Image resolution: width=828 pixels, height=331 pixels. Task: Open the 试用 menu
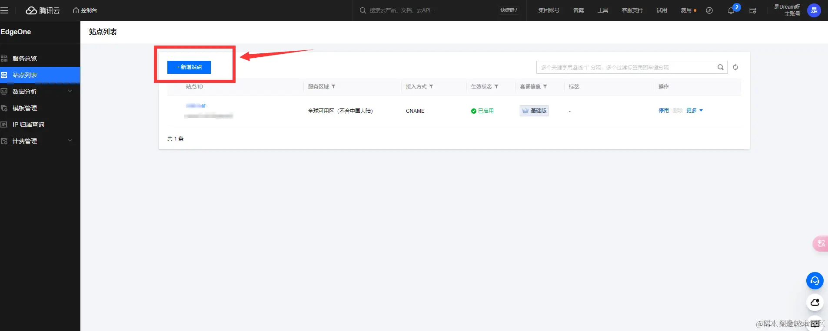point(662,10)
